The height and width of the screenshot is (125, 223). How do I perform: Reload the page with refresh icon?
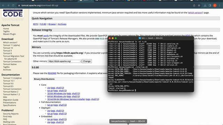click(13, 6)
